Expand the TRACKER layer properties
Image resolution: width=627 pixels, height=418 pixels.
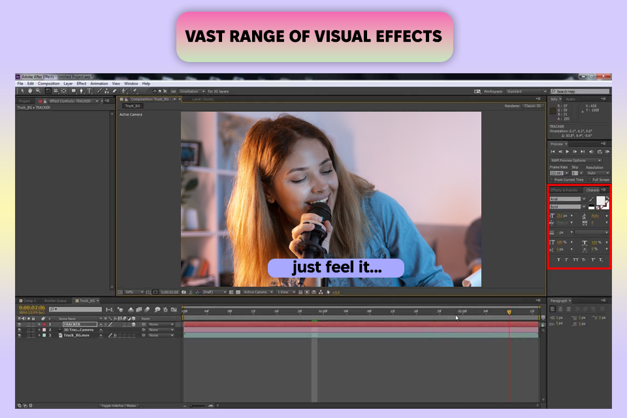39,325
